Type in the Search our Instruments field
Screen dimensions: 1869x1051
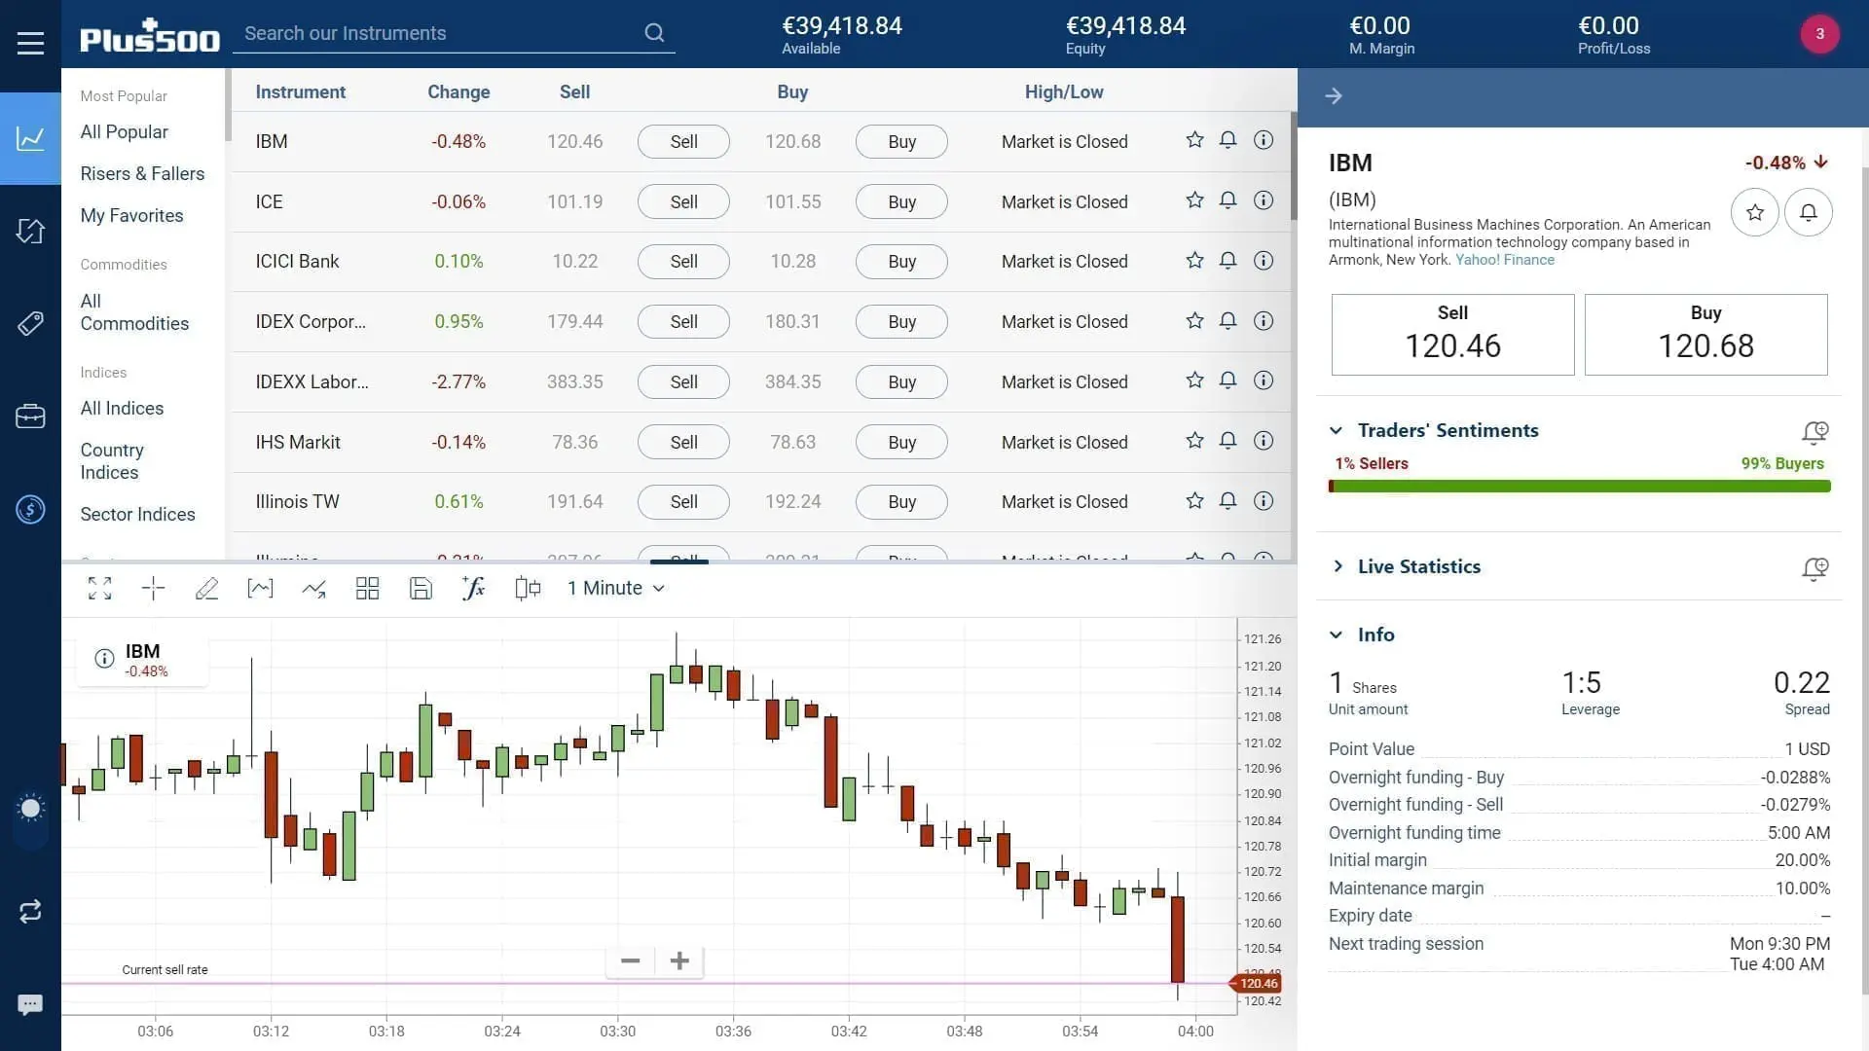coord(438,33)
